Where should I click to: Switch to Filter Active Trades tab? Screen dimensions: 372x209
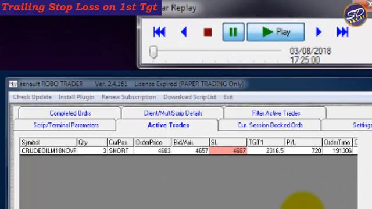276,113
